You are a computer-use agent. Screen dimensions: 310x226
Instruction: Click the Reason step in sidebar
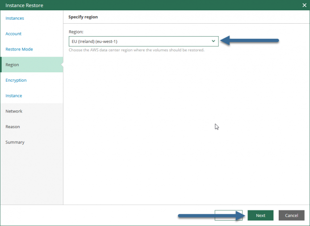[13, 127]
